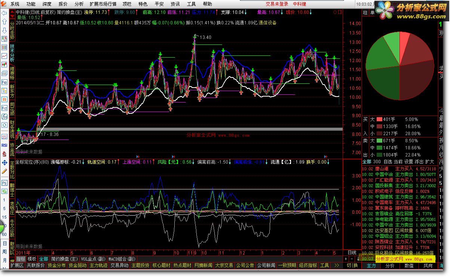
Task: Click the green refresh icon in left toolbar
Action: point(4,192)
